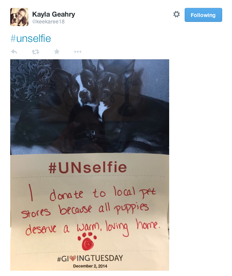This screenshot has height=276, width=232.
Task: View Kayla Geahry's profile avatar
Action: coord(19,17)
